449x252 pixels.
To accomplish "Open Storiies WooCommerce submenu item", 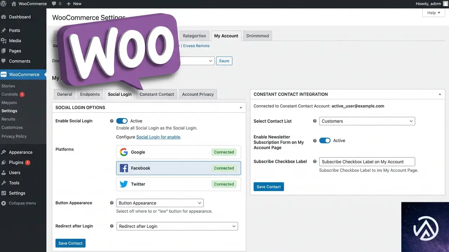I will click(x=8, y=86).
